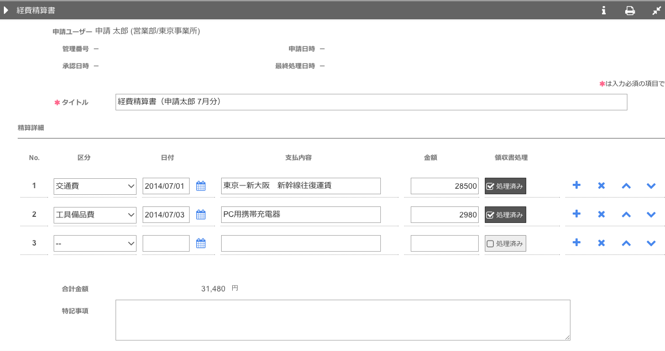This screenshot has width=665, height=351.
Task: Open calendar picker for row 1 date
Action: coord(201,186)
